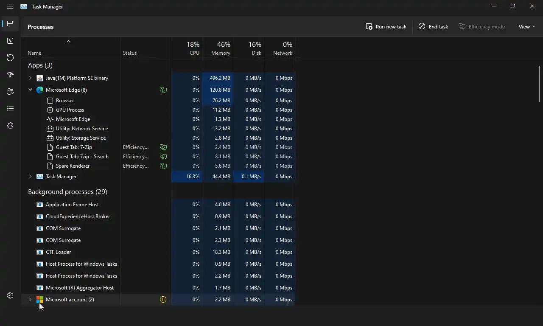This screenshot has width=543, height=326.
Task: Click the 120.8 MB memory cell of Edge
Action: click(218, 90)
